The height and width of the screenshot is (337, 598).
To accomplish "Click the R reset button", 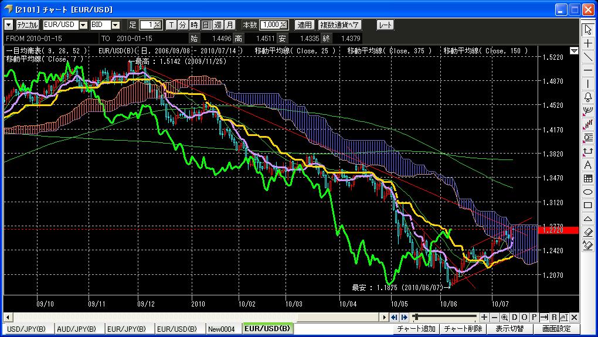I will (x=554, y=317).
